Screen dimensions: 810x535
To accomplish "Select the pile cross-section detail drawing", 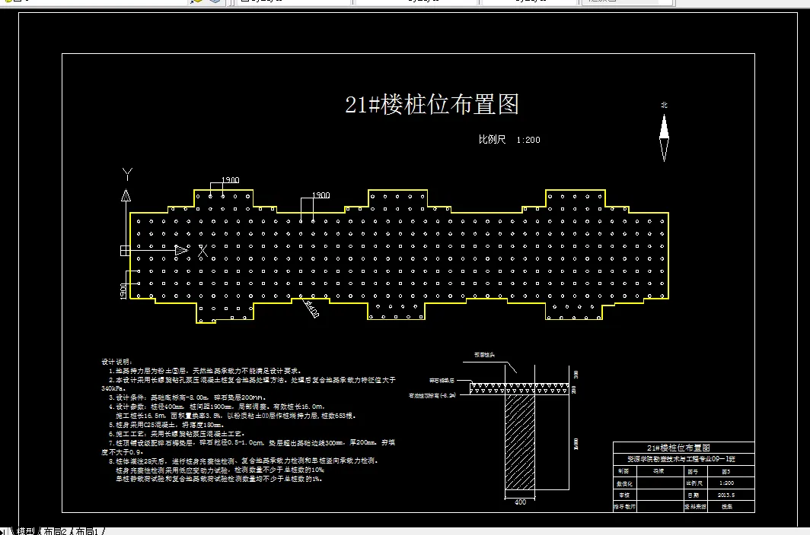I will tap(520, 437).
